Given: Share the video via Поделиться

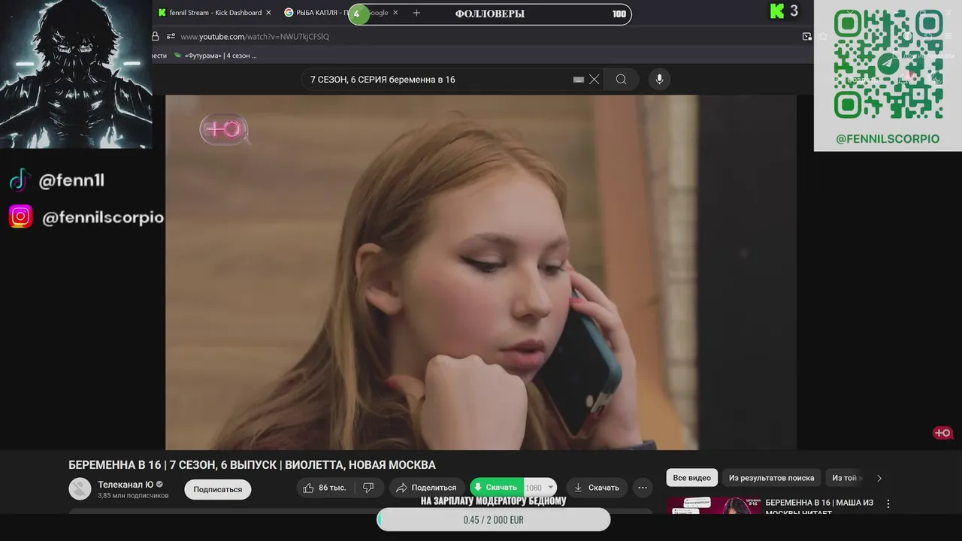Looking at the screenshot, I should coord(426,488).
